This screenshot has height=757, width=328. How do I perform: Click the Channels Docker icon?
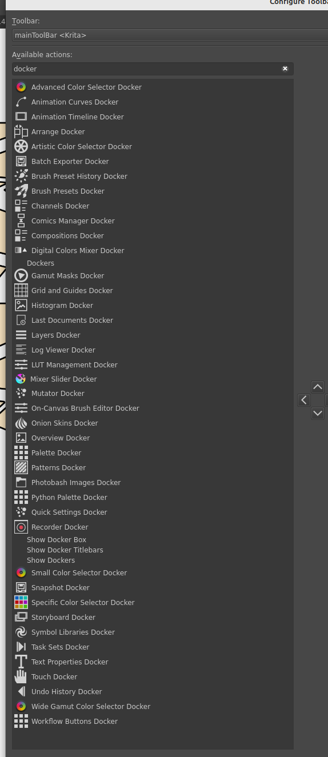coord(21,206)
